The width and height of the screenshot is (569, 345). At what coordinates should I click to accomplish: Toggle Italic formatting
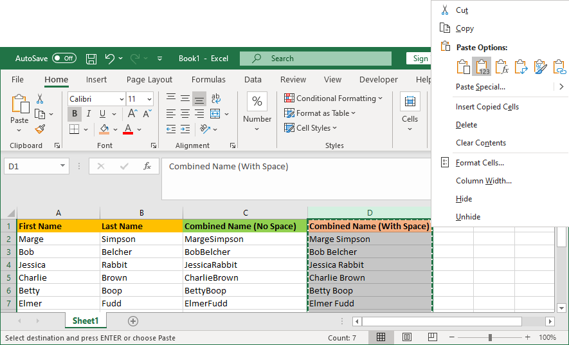pyautogui.click(x=89, y=114)
